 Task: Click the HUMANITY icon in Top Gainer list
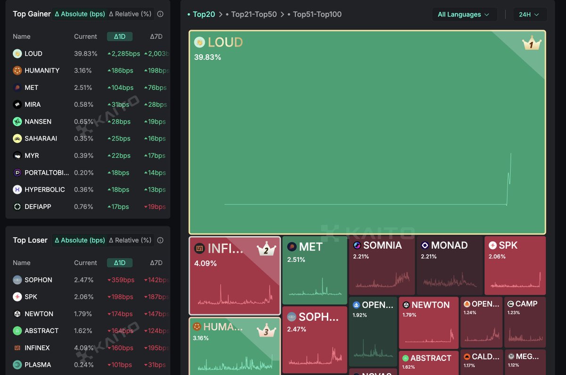(17, 71)
